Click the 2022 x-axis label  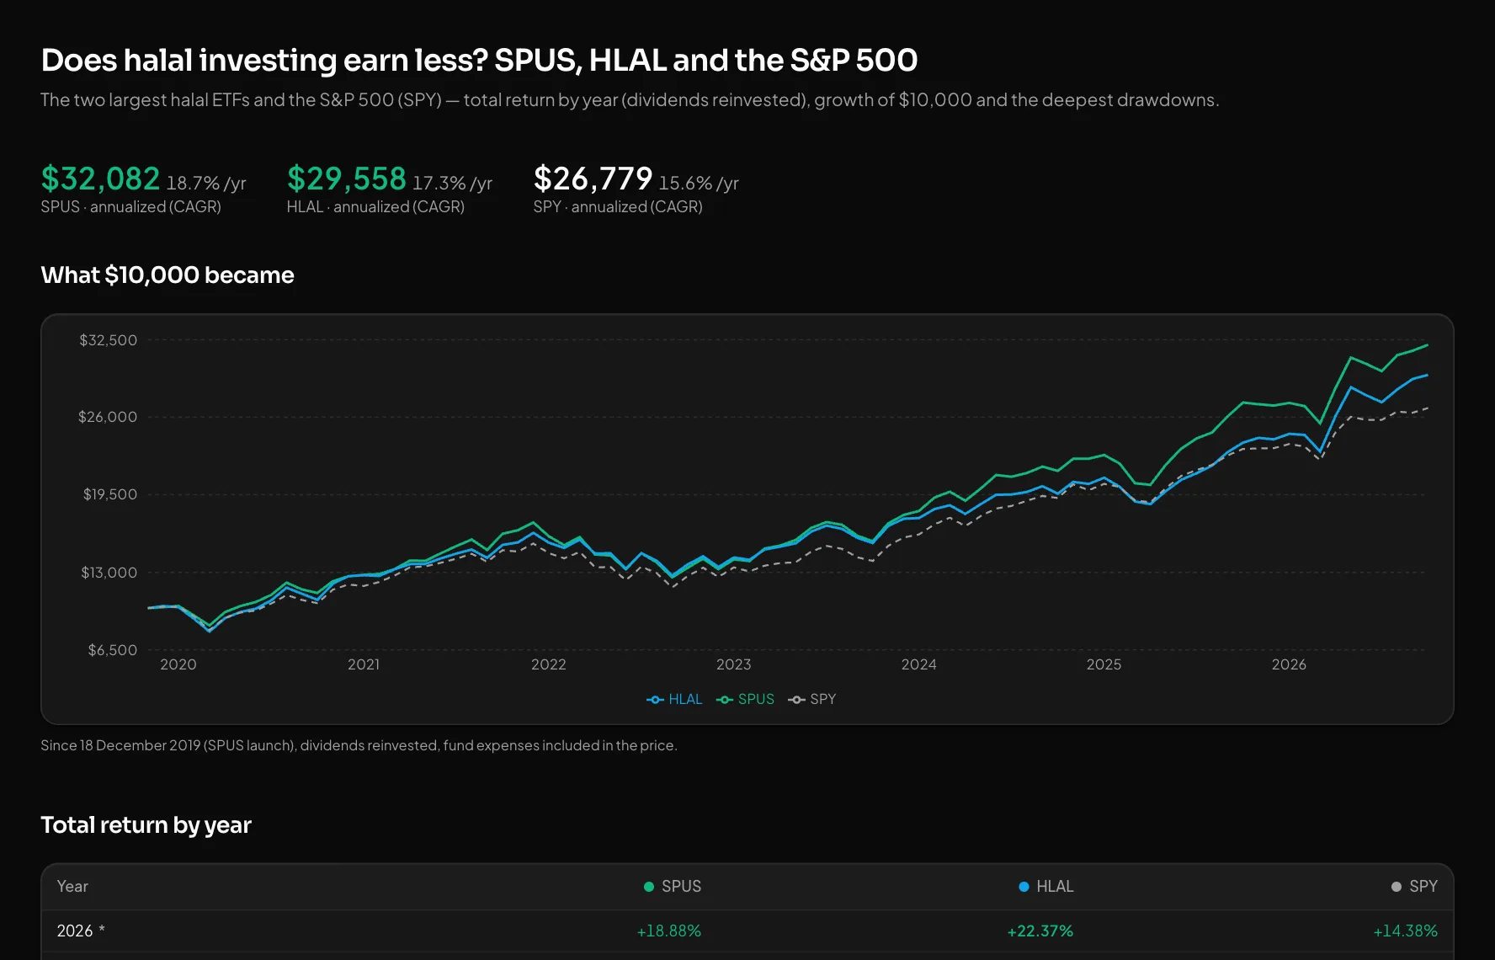coord(549,664)
